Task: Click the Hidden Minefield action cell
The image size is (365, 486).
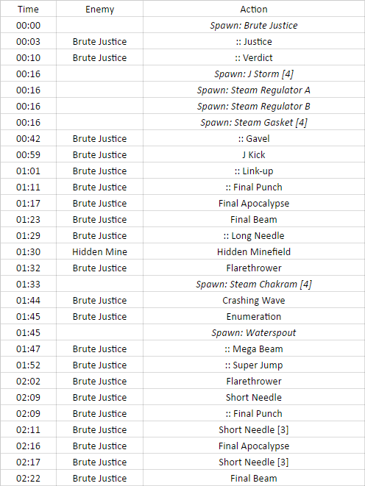Action: click(x=254, y=251)
